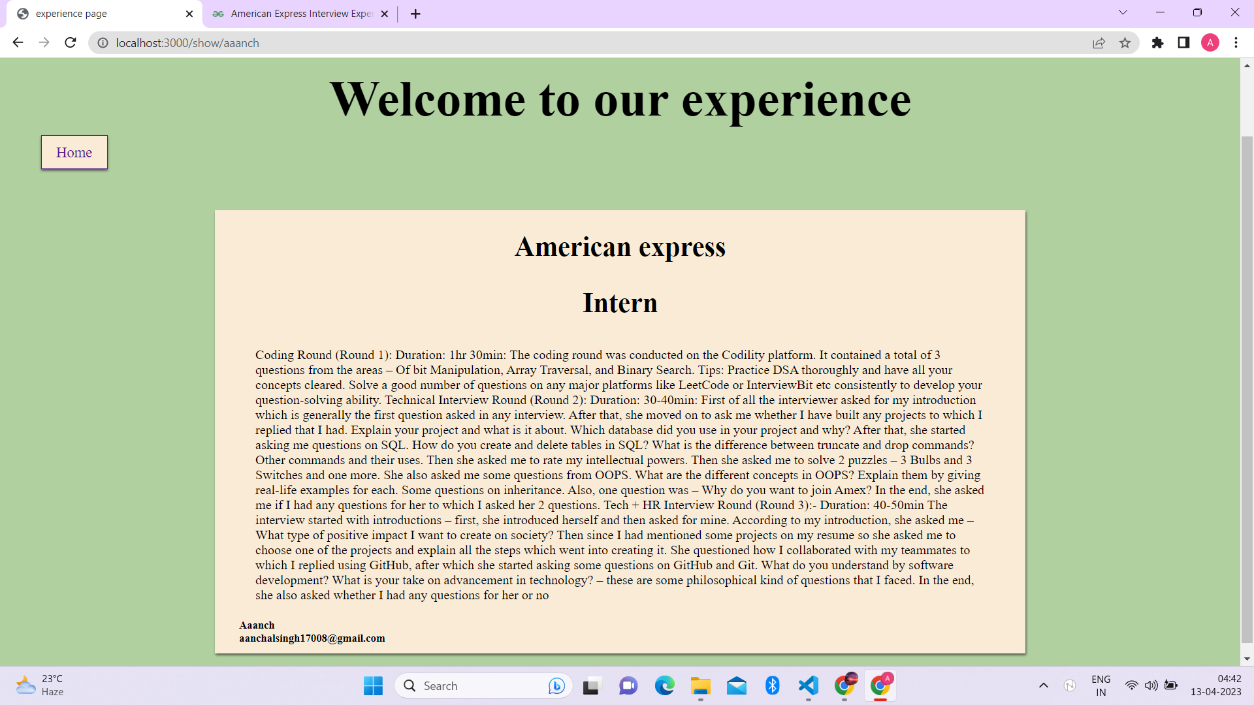View site information icon in address bar
This screenshot has height=705, width=1254.
[103, 43]
